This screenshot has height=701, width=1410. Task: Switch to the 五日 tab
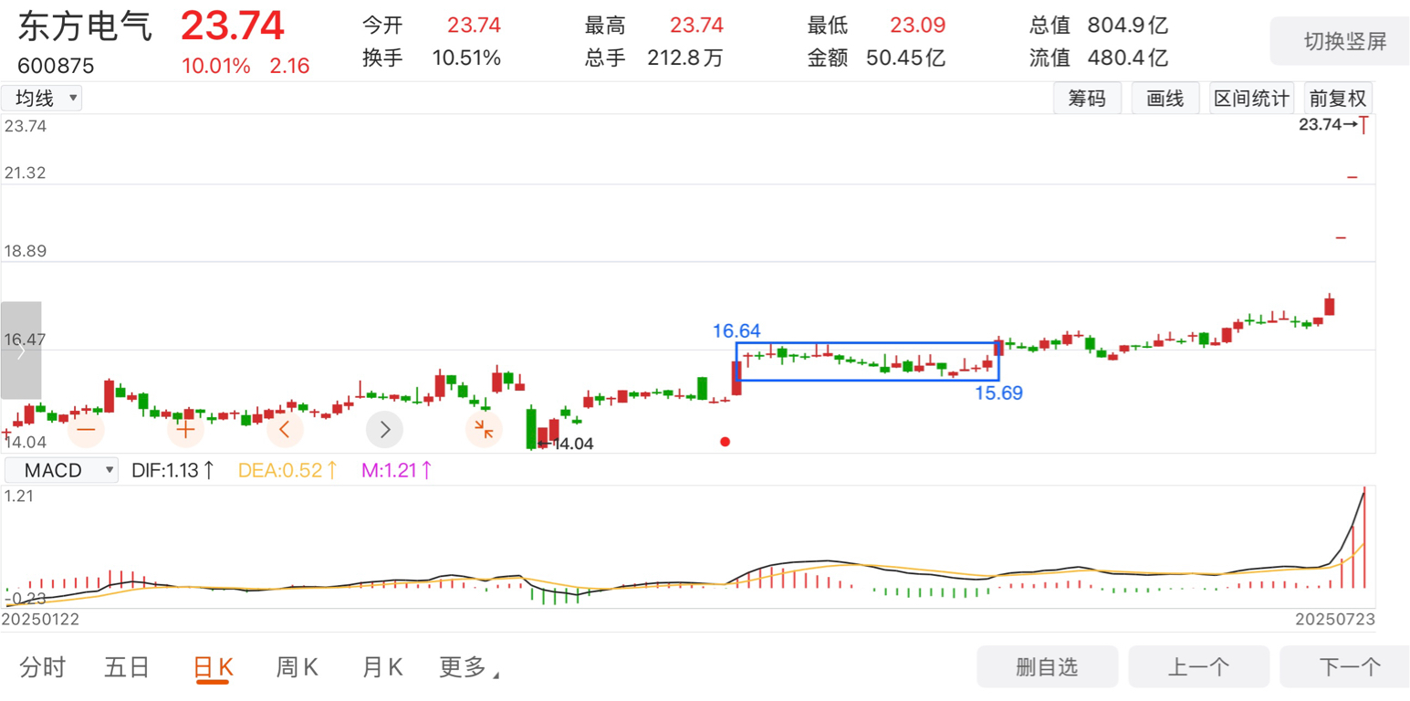pos(127,668)
